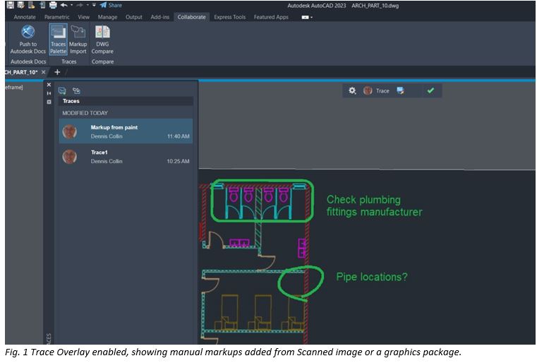Open Trace toolbar settings gear
The image size is (537, 363).
(x=352, y=90)
